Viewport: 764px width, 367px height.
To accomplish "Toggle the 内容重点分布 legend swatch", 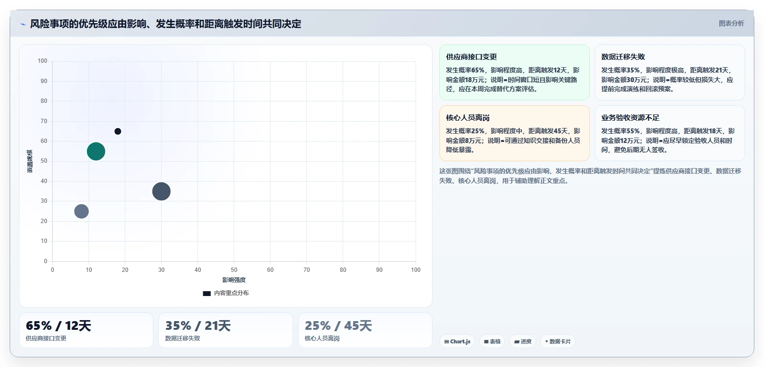I will pos(207,293).
